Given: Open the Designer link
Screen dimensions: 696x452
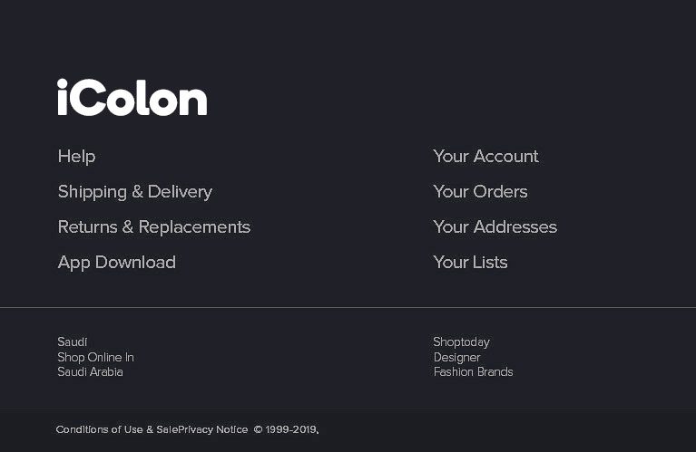Looking at the screenshot, I should (x=456, y=357).
